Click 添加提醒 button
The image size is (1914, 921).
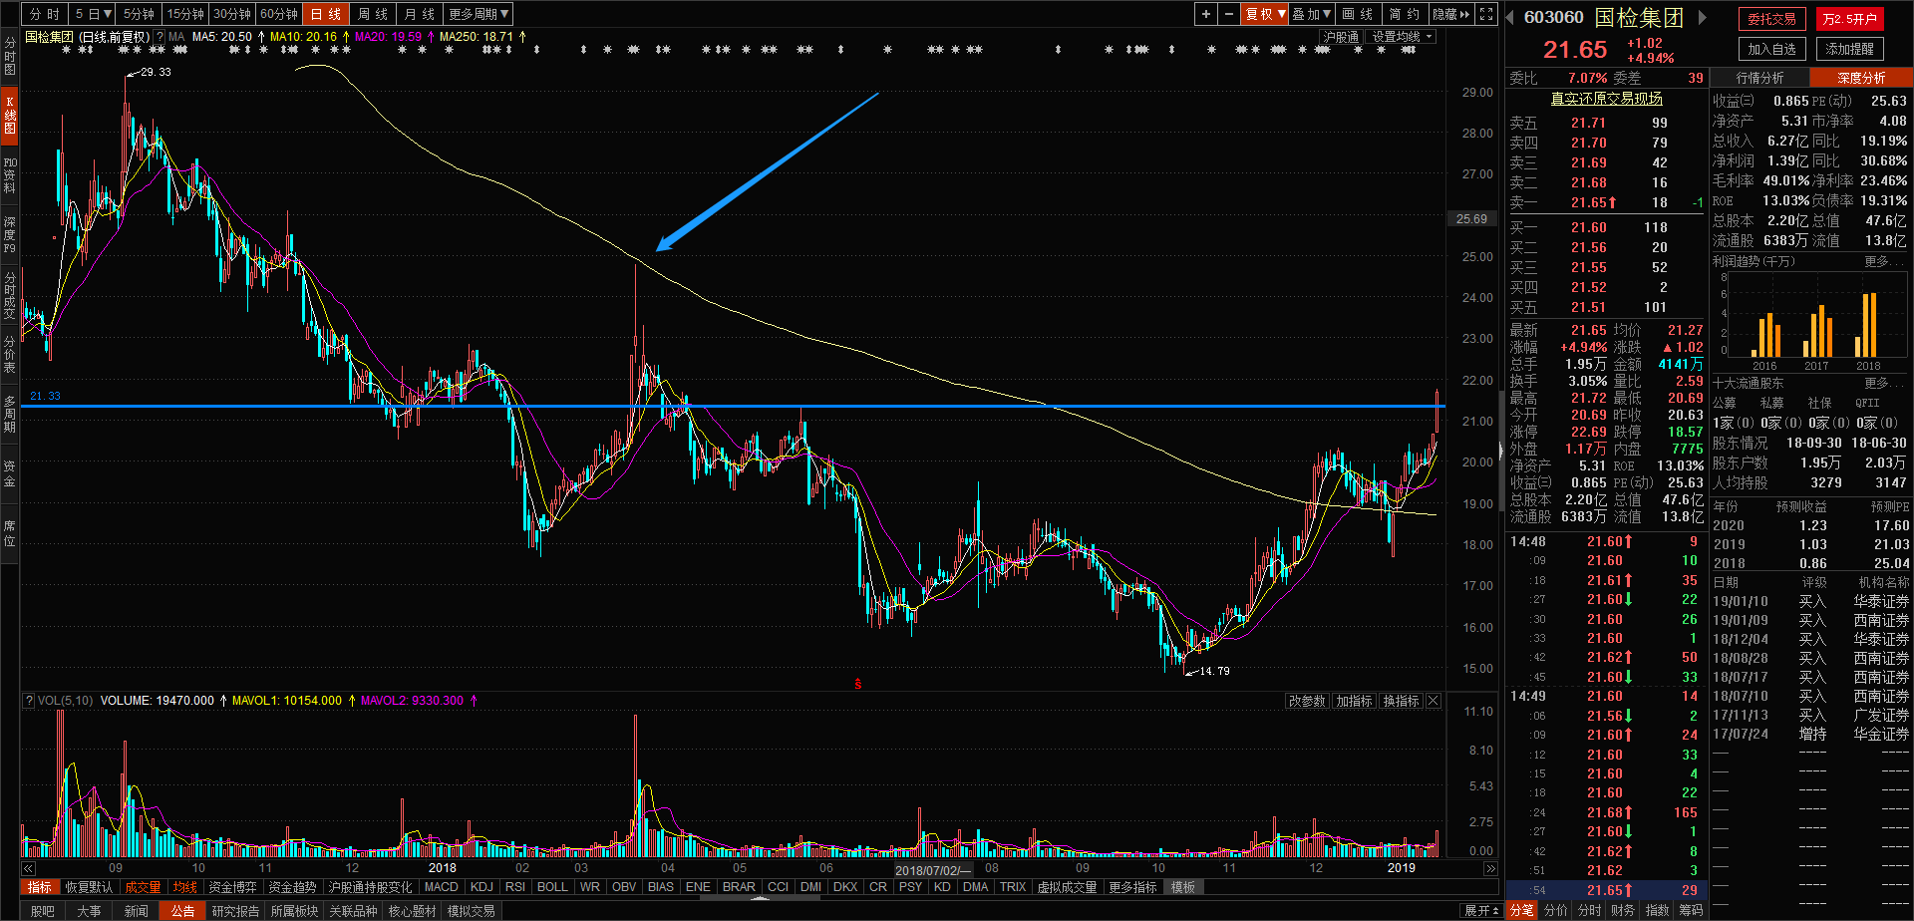coord(1849,49)
